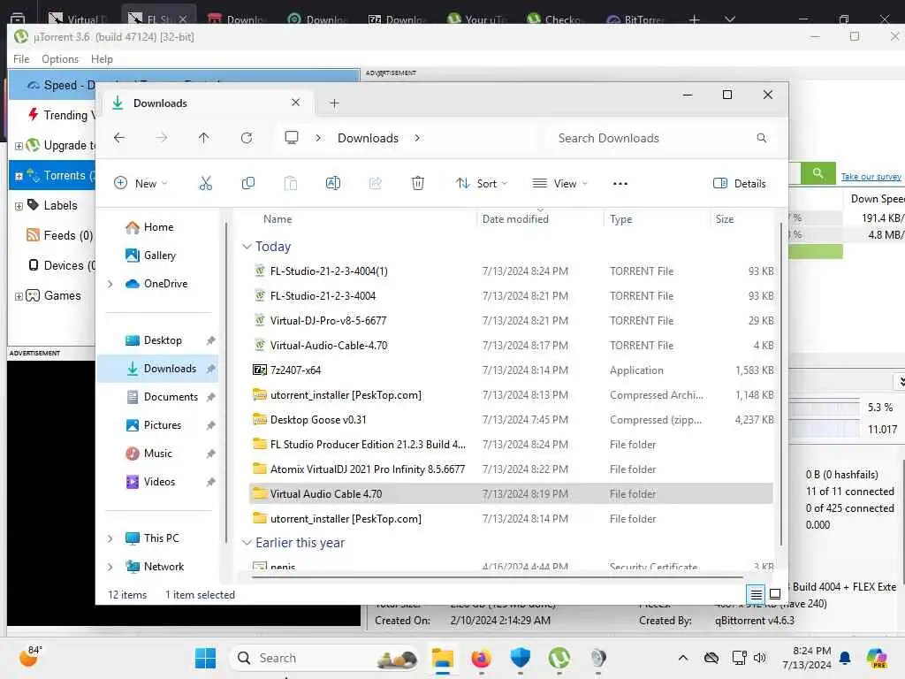Image resolution: width=905 pixels, height=679 pixels.
Task: Sort by the Date modified column header
Action: click(x=515, y=219)
